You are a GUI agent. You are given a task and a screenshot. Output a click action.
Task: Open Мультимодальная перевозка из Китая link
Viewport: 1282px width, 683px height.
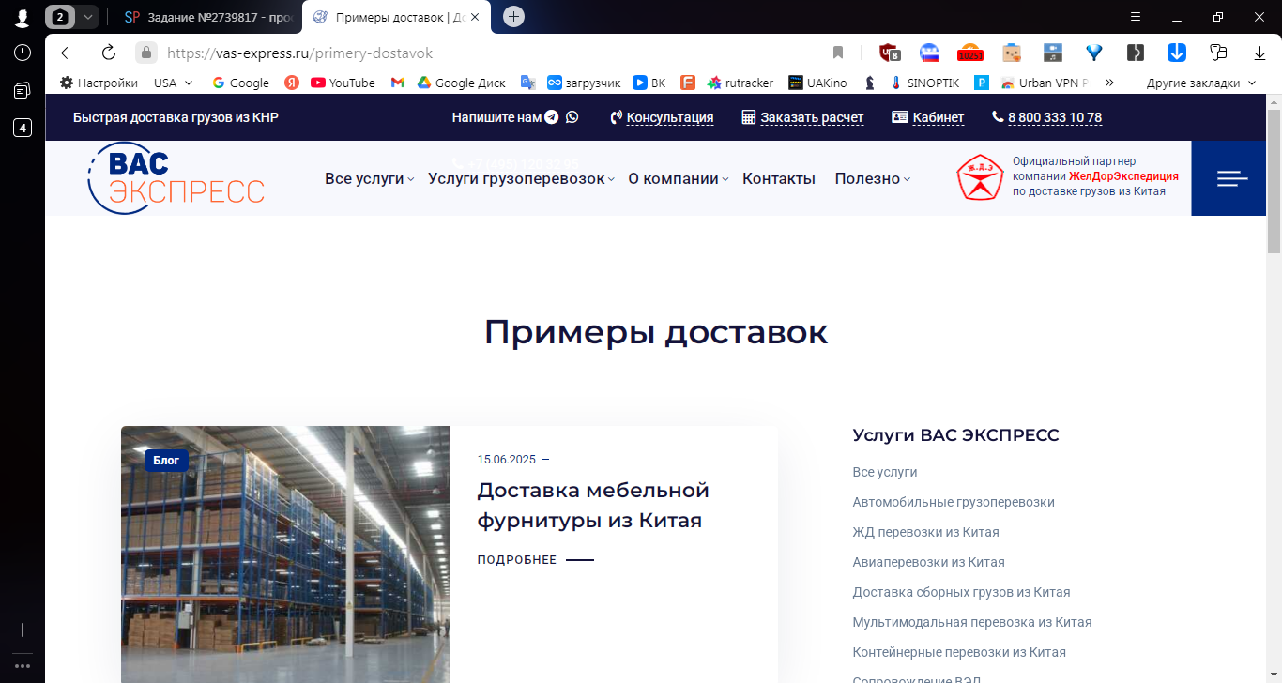click(x=972, y=622)
